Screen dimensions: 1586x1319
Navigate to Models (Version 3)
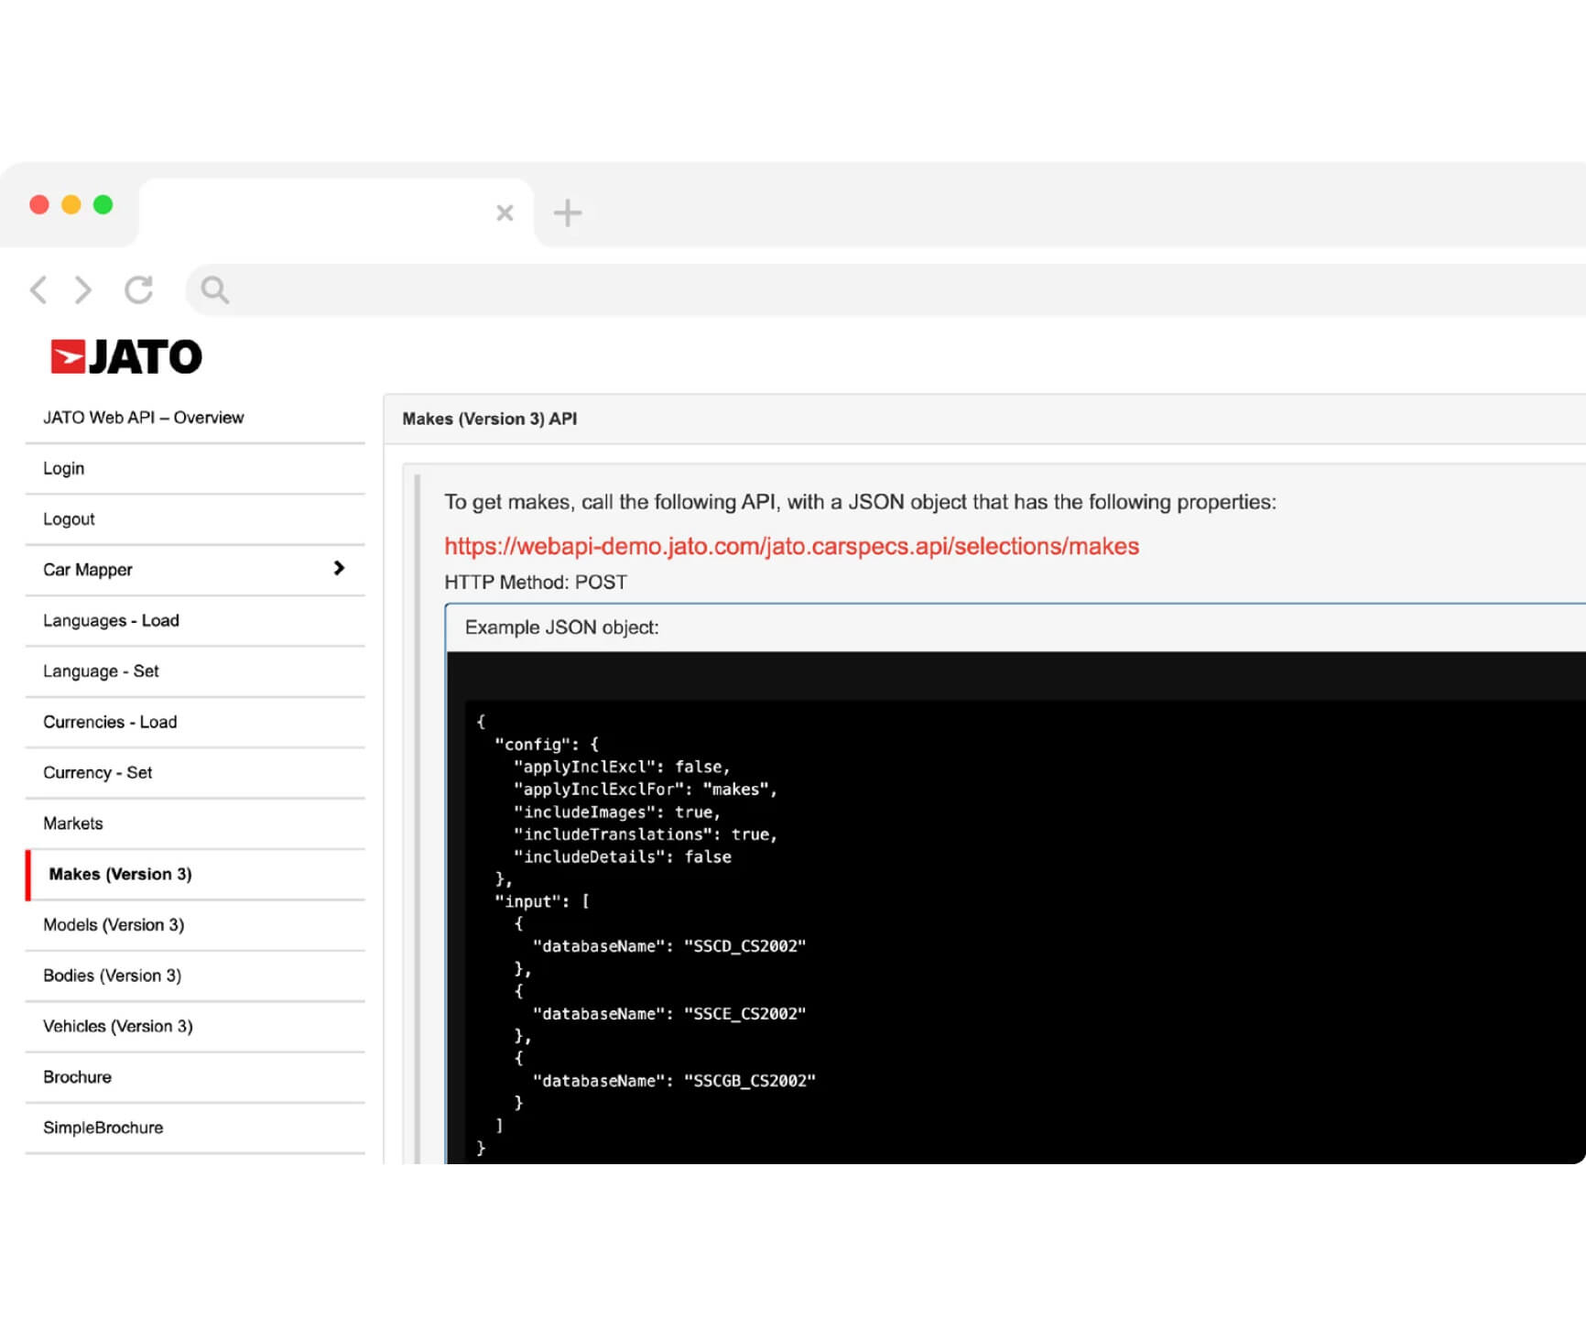pos(114,925)
